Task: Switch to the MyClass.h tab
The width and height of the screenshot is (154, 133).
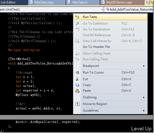Action: click(x=83, y=2)
